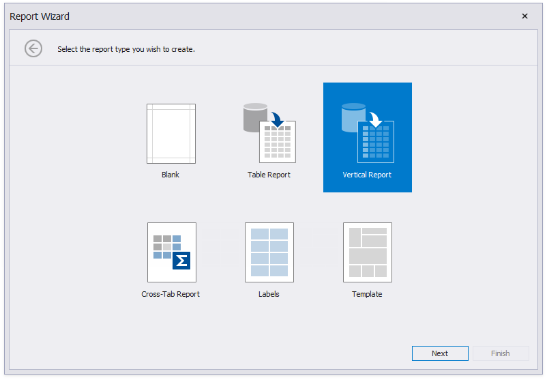The image size is (547, 380).
Task: Select the Cross-Tab Report icon
Action: tap(171, 252)
